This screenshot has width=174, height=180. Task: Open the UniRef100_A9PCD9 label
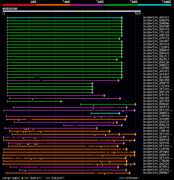pyautogui.click(x=156, y=35)
